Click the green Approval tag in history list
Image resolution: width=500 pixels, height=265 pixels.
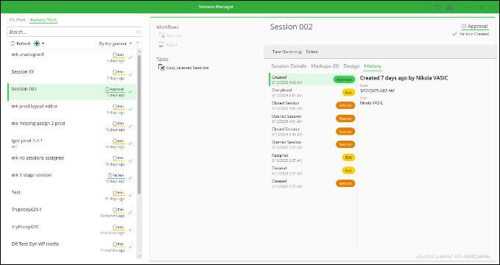tap(344, 79)
